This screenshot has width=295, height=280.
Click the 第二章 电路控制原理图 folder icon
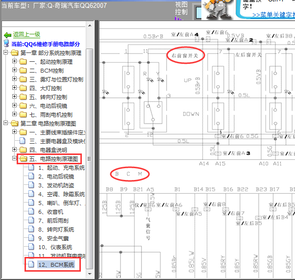click(15, 124)
